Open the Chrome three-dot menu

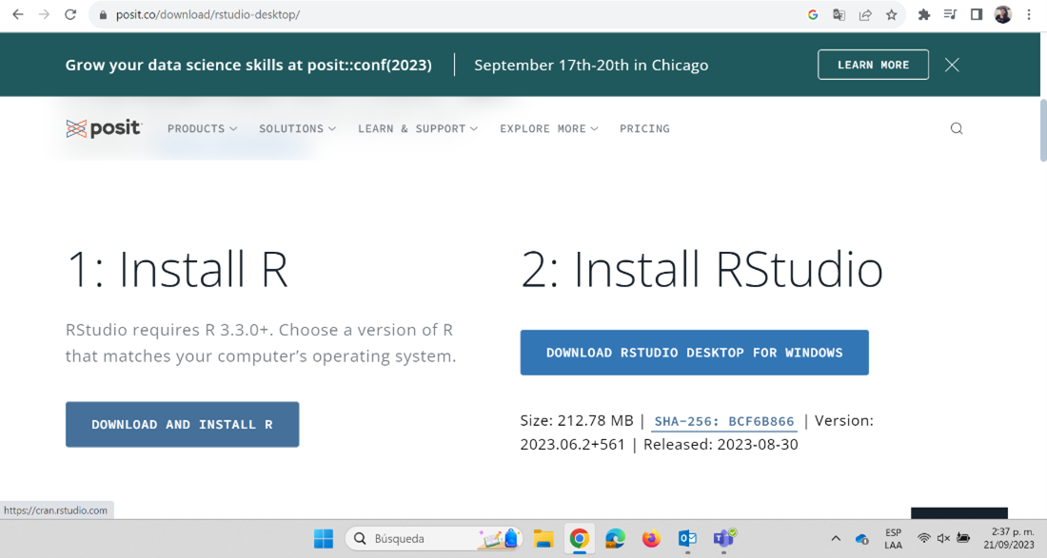[x=1029, y=14]
